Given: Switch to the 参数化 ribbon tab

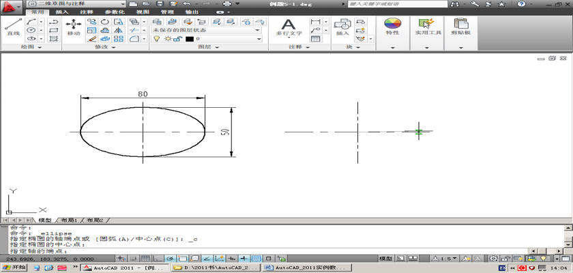Looking at the screenshot, I should click(x=115, y=12).
